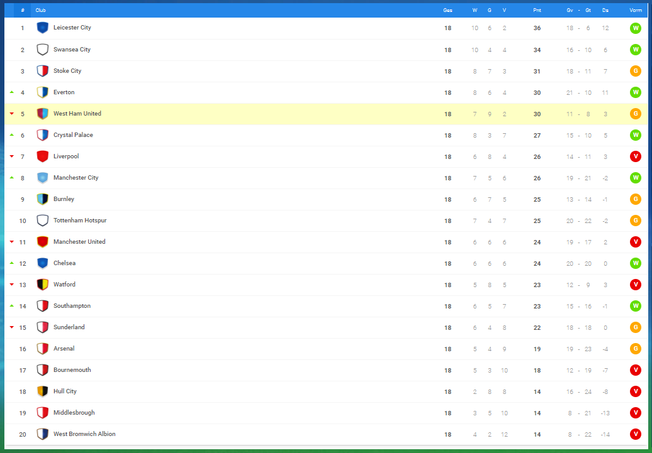Viewport: 652px width, 453px height.
Task: Open the Swansea City club name link
Action: coord(72,50)
